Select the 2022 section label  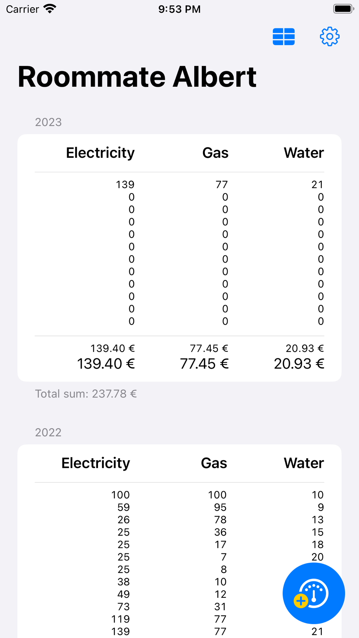[48, 432]
